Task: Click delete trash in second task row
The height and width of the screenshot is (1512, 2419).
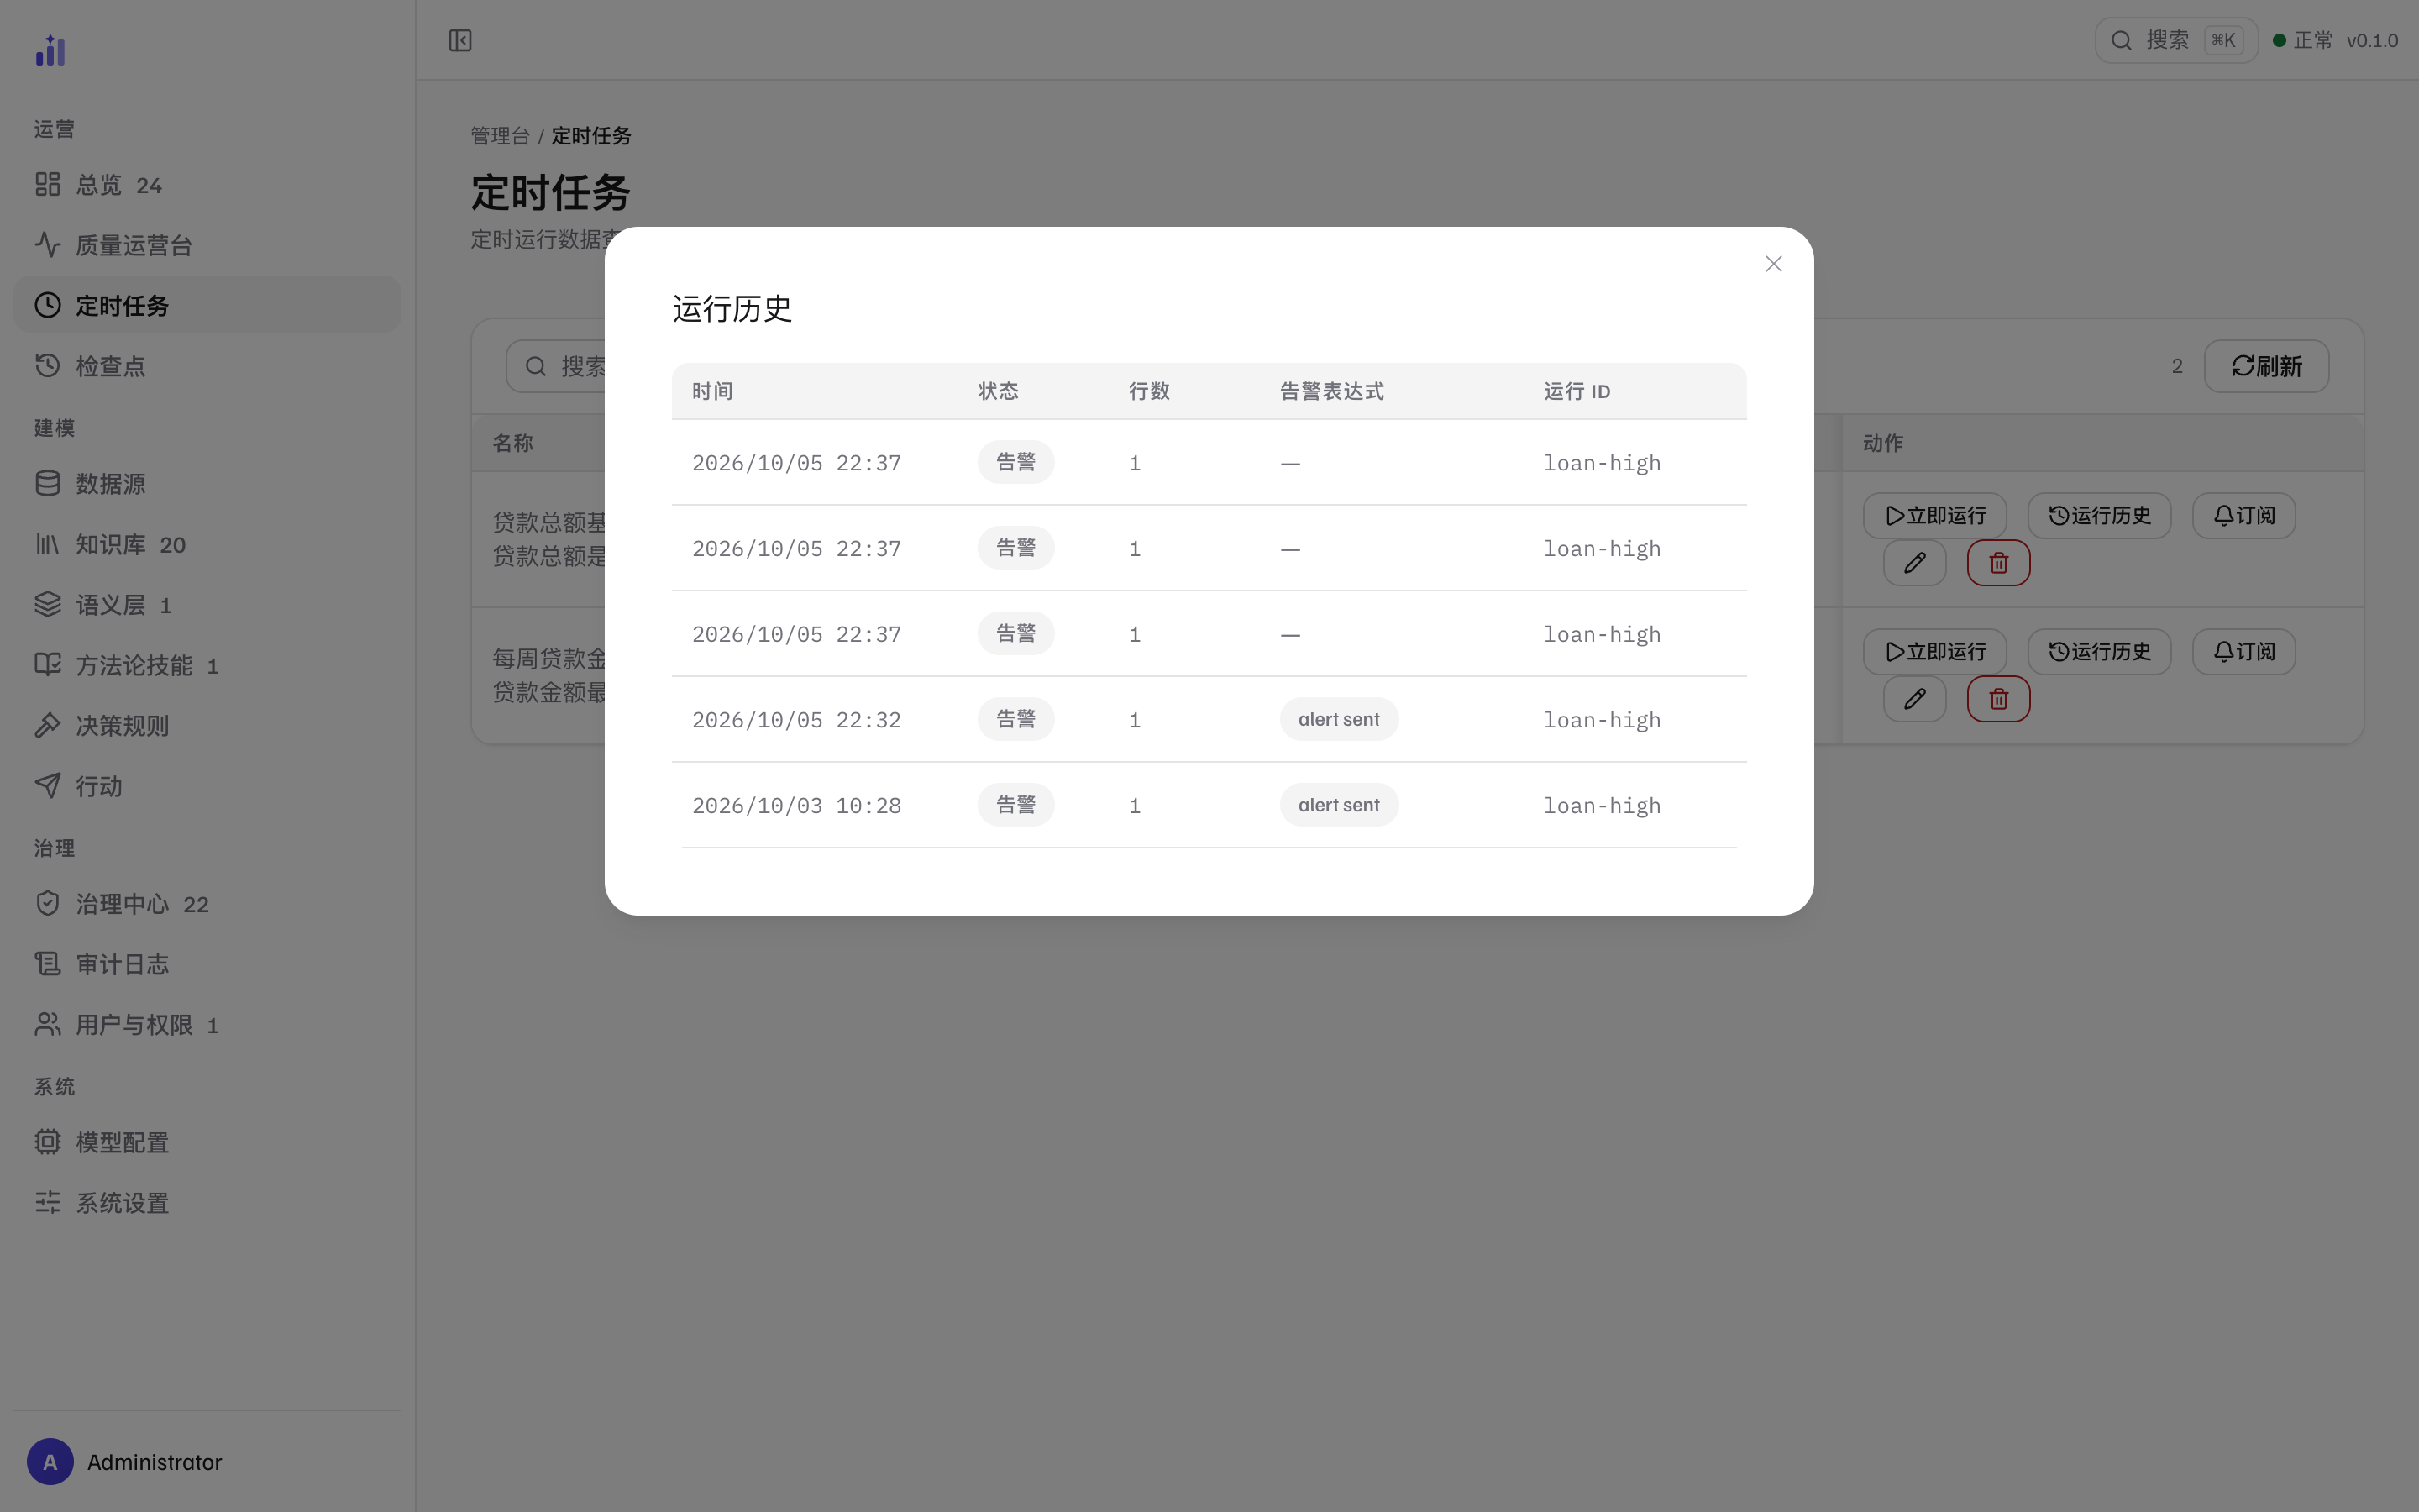Action: click(1998, 699)
